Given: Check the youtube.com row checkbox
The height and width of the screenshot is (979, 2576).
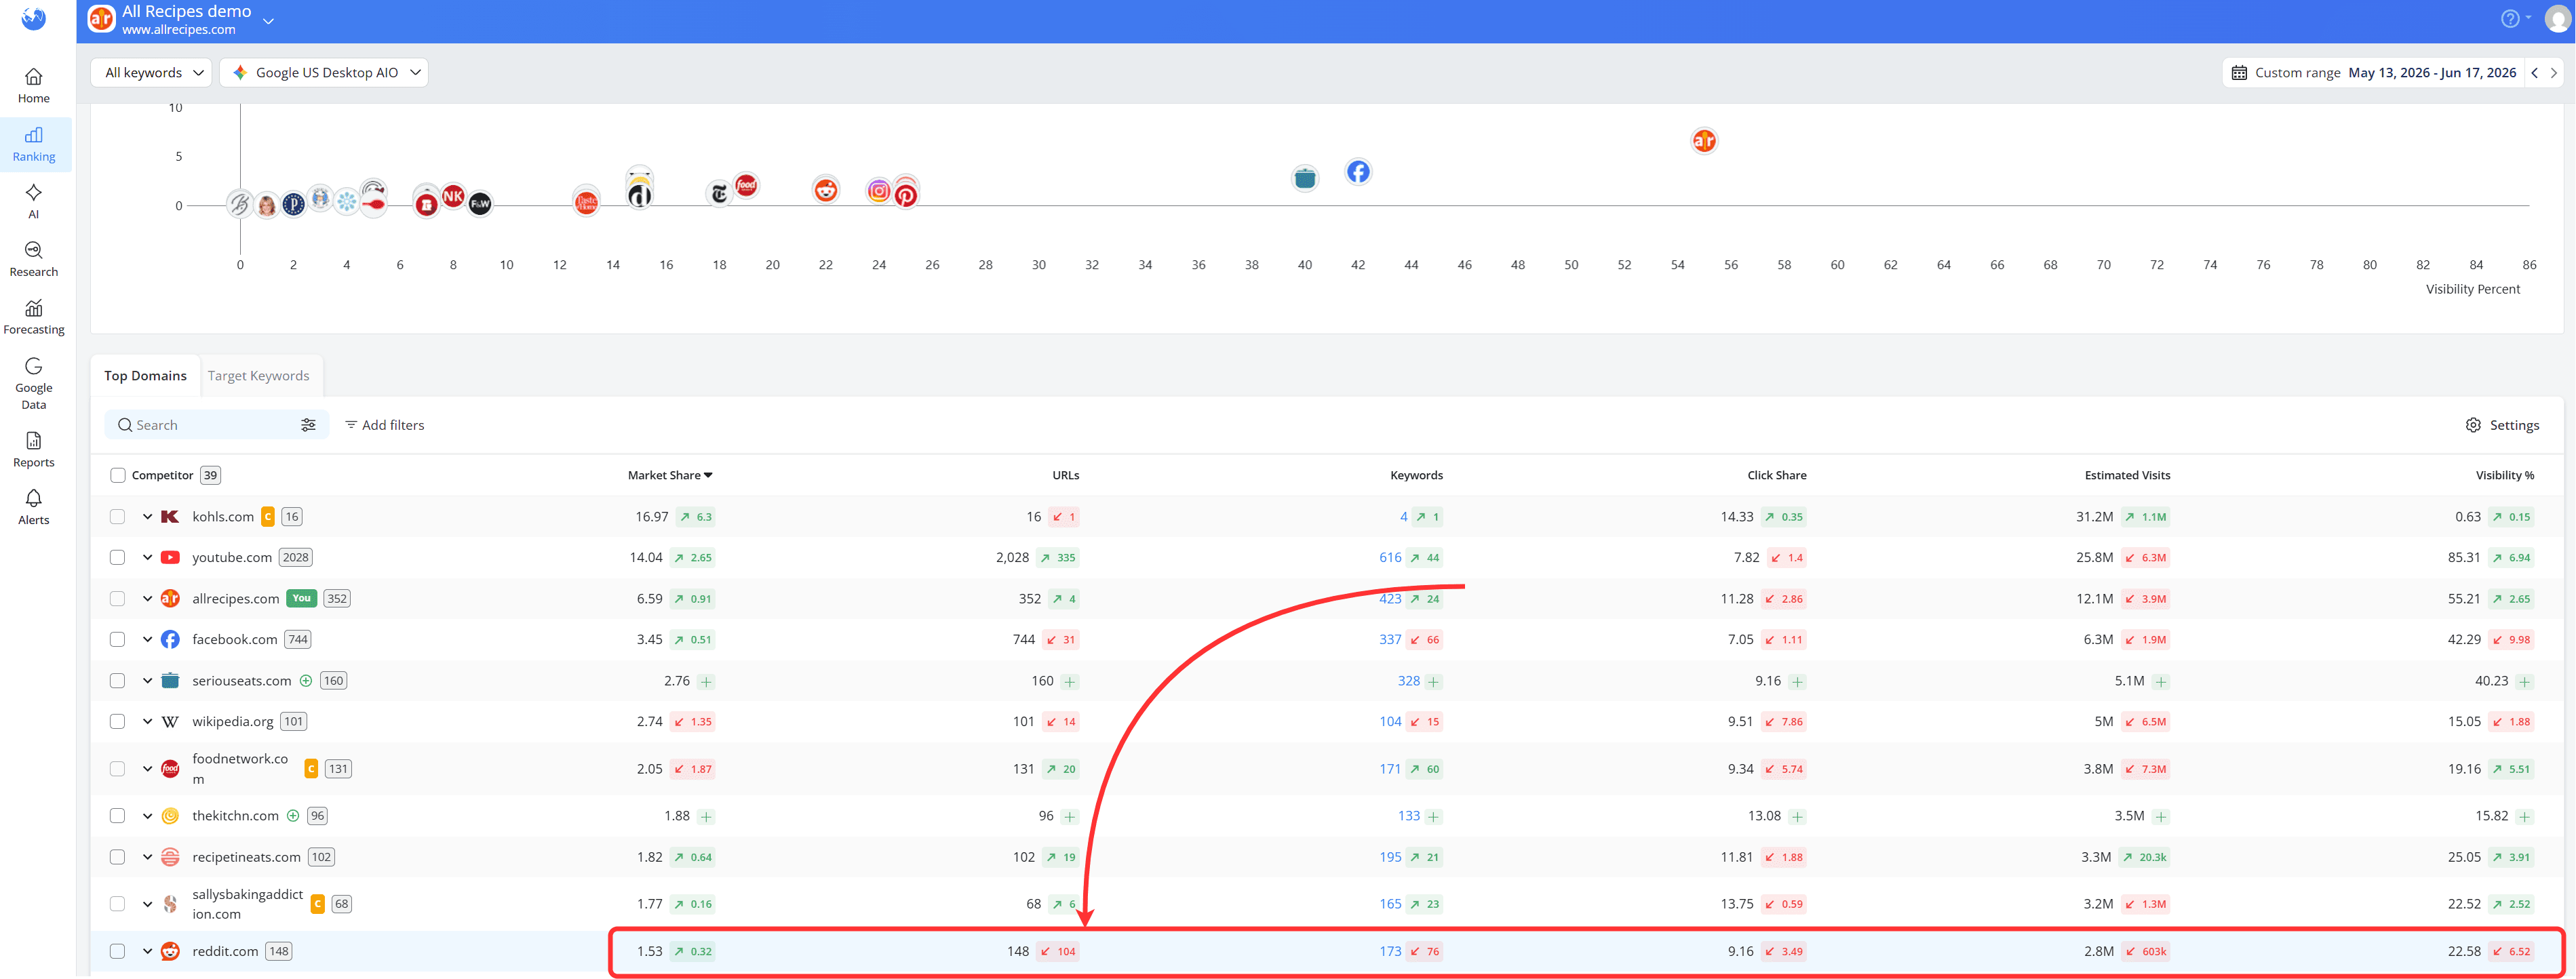Looking at the screenshot, I should 118,558.
